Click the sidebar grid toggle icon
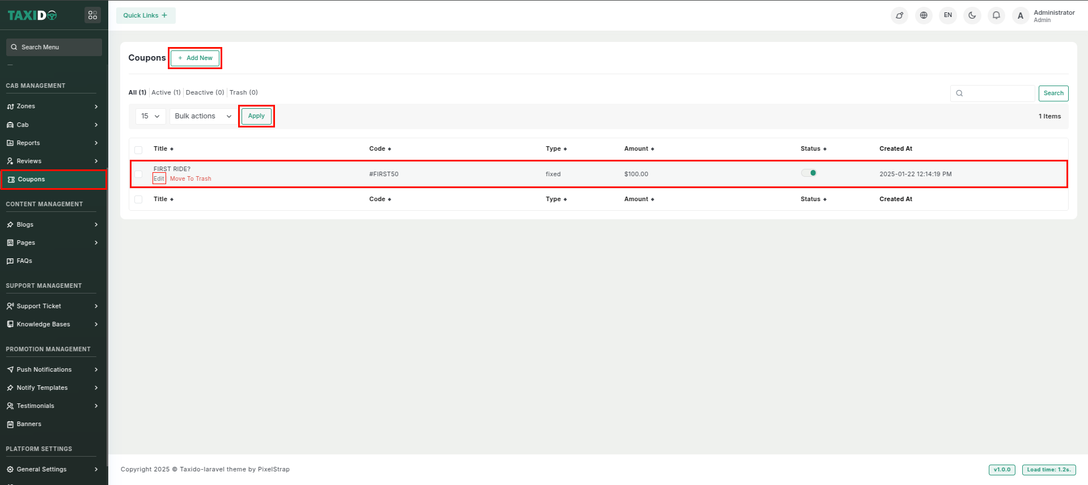The image size is (1088, 485). click(x=92, y=15)
